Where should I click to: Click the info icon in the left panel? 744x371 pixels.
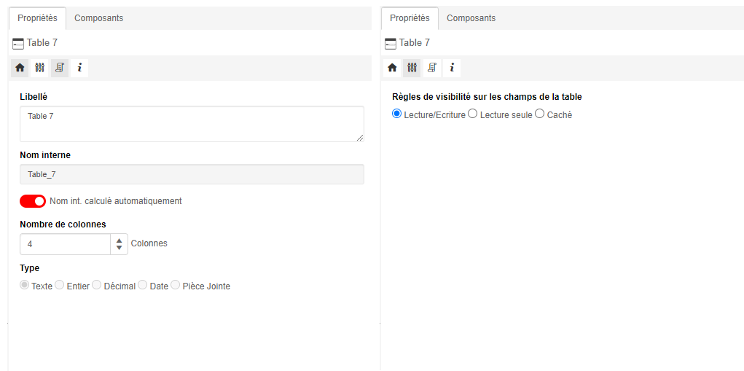point(79,68)
